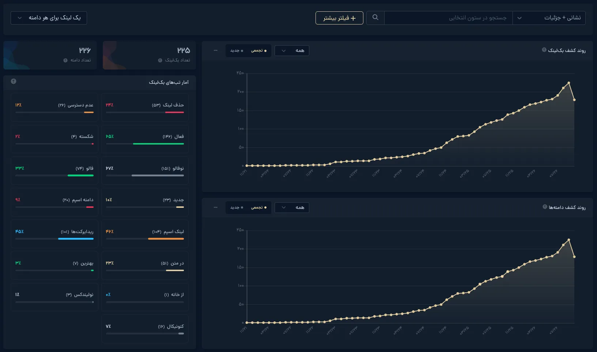The width and height of the screenshot is (597, 352).
Task: Select تجمعی mode in backlink discovery chart
Action: (x=259, y=50)
